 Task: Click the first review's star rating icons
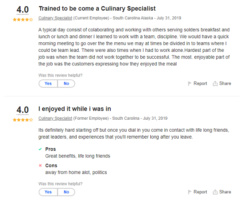coord(23,19)
